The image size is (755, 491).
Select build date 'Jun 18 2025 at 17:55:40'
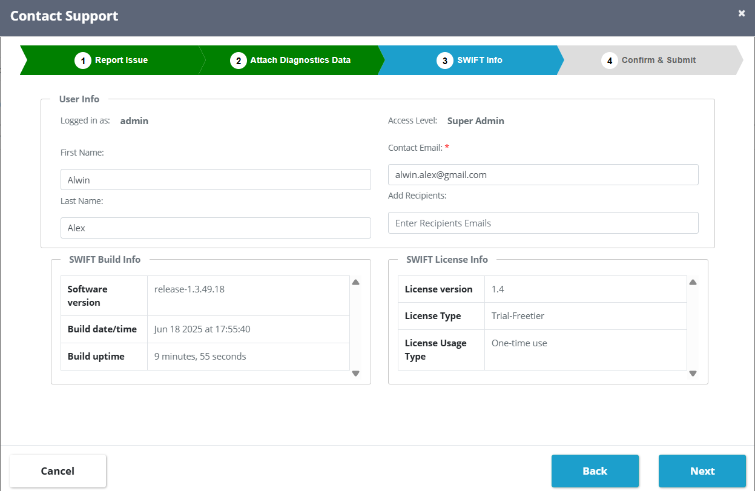(202, 329)
